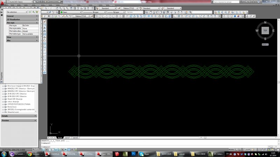This screenshot has width=280, height=157.
Task: Click the Zoom Window icon
Action: [x=64, y=8]
